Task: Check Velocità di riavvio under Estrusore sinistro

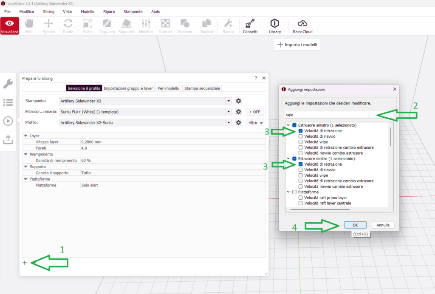Action: click(x=300, y=136)
